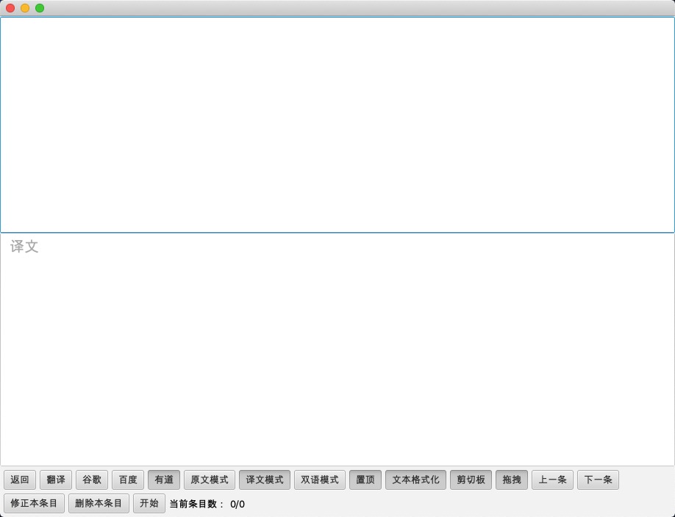The width and height of the screenshot is (675, 517).
Task: Toggle the 剪切板 clipboard monitoring
Action: coord(471,480)
